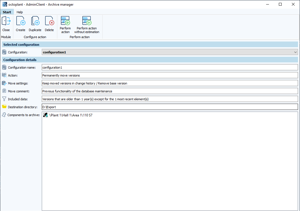Click the funnel icon beside Included data
Screen dimensions: 300x211
click(x=4, y=99)
